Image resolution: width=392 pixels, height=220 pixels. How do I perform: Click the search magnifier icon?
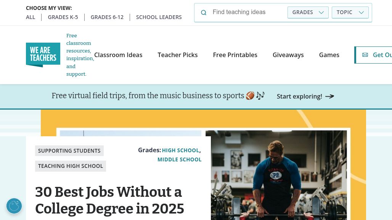(204, 13)
